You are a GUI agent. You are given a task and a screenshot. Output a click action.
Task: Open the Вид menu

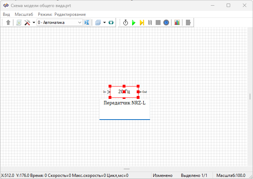[x=6, y=14]
